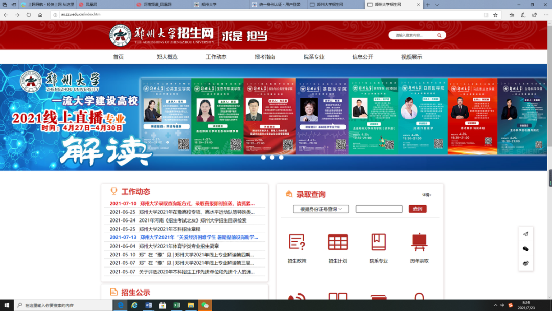Viewport: 552px width, 311px height.
Task: Click the admission query text input field
Action: pyautogui.click(x=379, y=209)
